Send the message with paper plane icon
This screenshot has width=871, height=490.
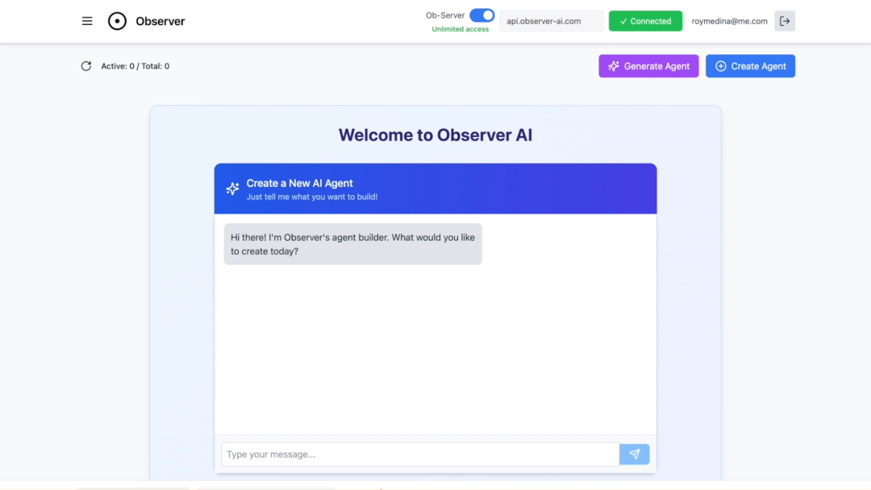pyautogui.click(x=635, y=454)
